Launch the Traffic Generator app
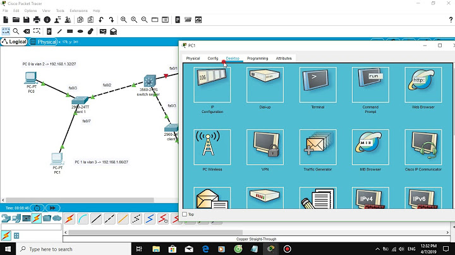Viewport: 455px width, 255px height. coord(318,147)
